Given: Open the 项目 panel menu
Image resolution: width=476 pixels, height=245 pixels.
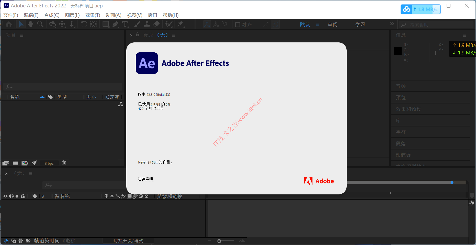Looking at the screenshot, I should 22,35.
